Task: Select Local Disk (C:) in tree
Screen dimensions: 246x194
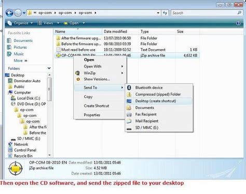Action: 25,98
